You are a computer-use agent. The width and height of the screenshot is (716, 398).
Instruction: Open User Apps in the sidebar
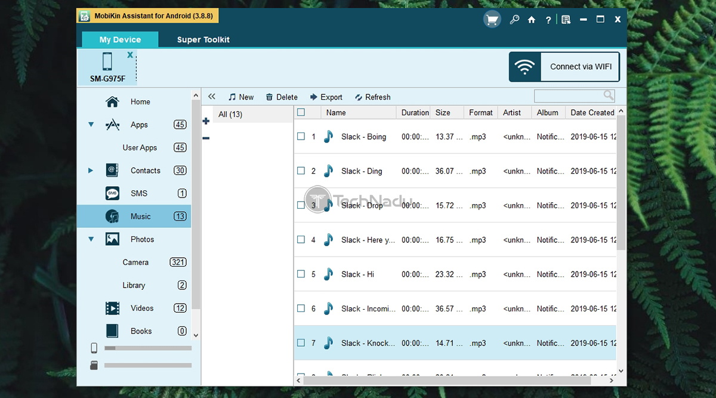140,148
